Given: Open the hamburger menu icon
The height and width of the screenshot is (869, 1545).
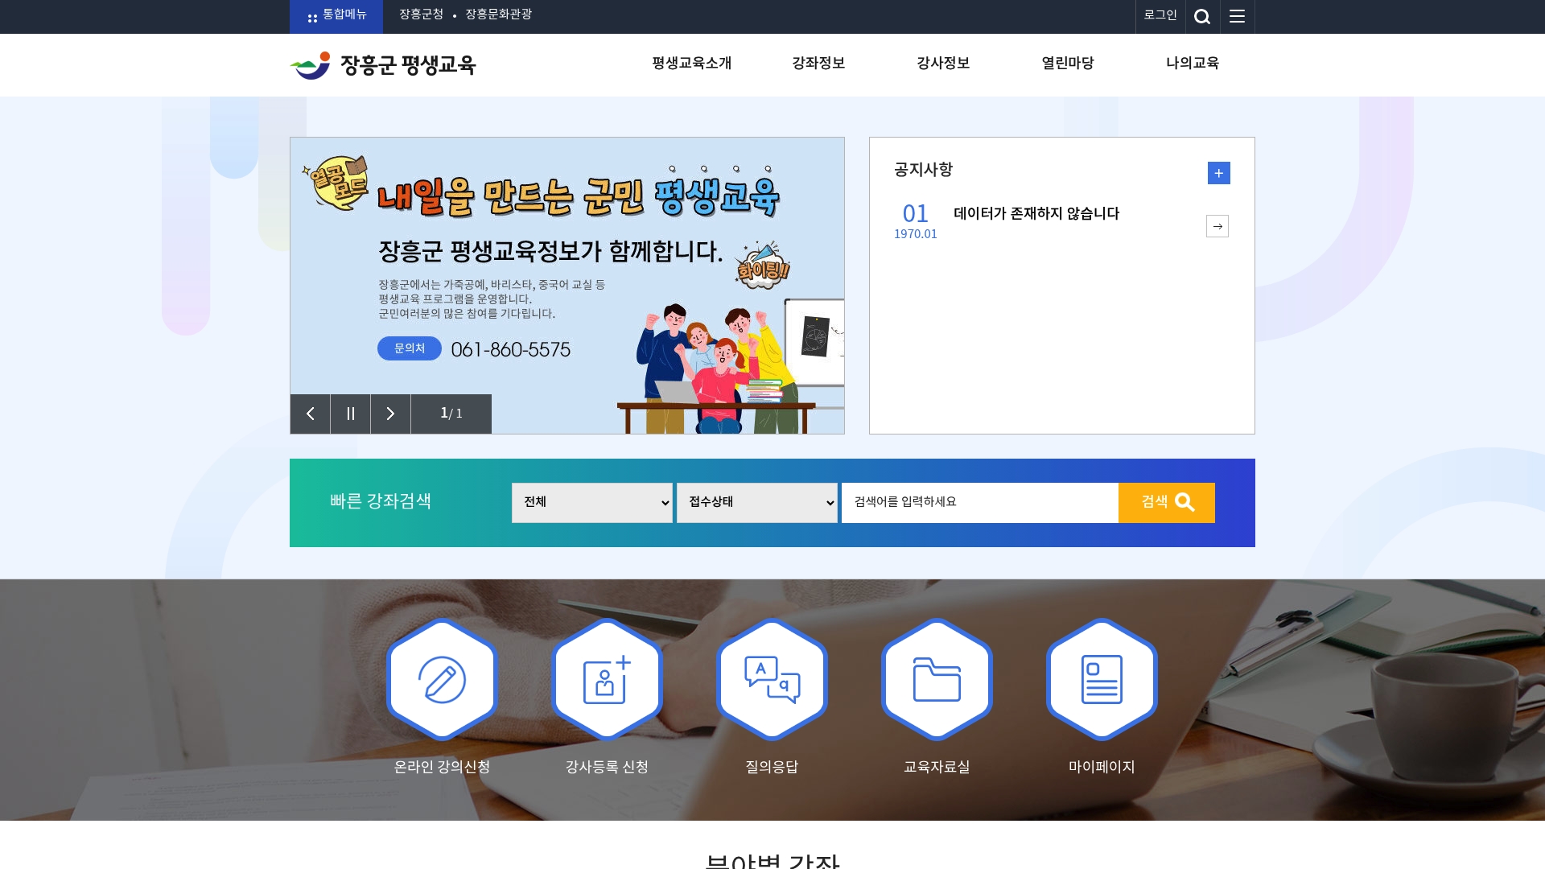Looking at the screenshot, I should (1237, 17).
